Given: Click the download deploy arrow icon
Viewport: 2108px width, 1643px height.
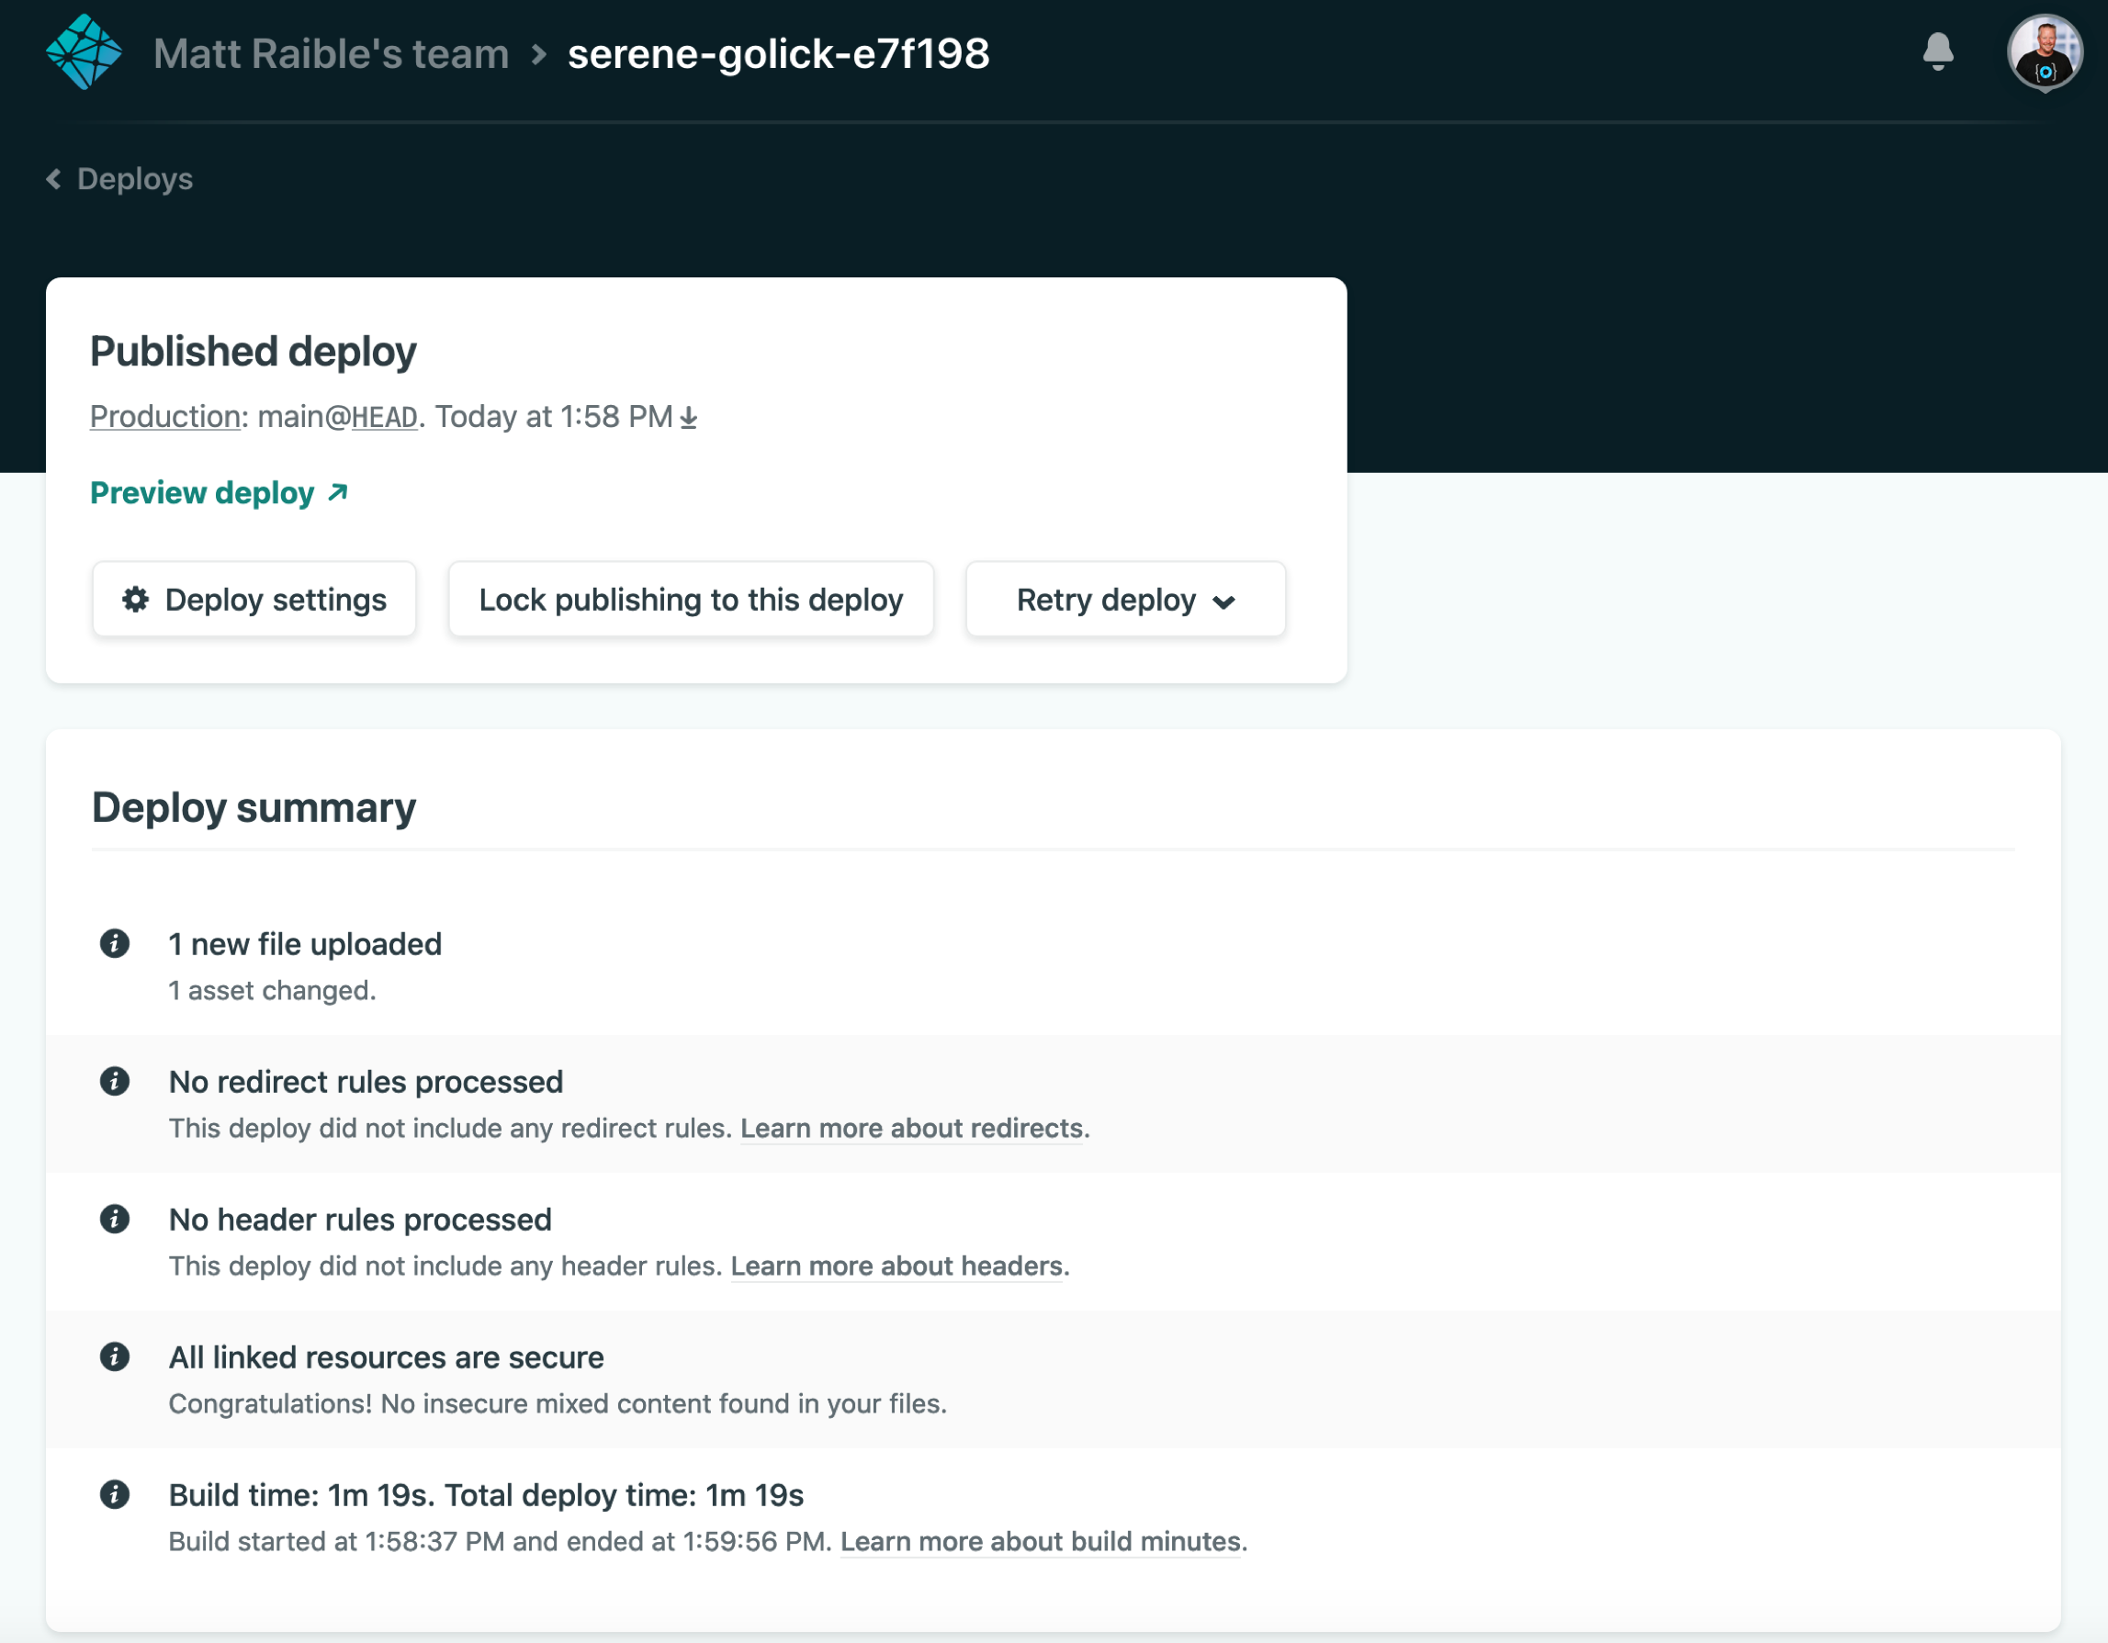Looking at the screenshot, I should [x=688, y=418].
